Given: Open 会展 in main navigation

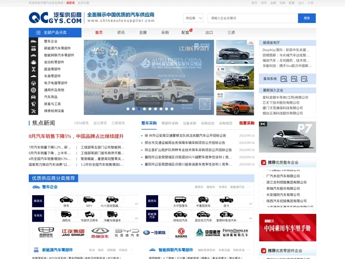Looking at the screenshot, I should (143, 33).
